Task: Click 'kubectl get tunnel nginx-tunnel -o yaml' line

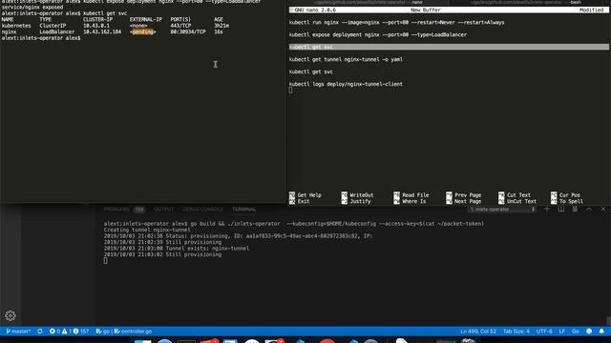Action: tap(346, 59)
